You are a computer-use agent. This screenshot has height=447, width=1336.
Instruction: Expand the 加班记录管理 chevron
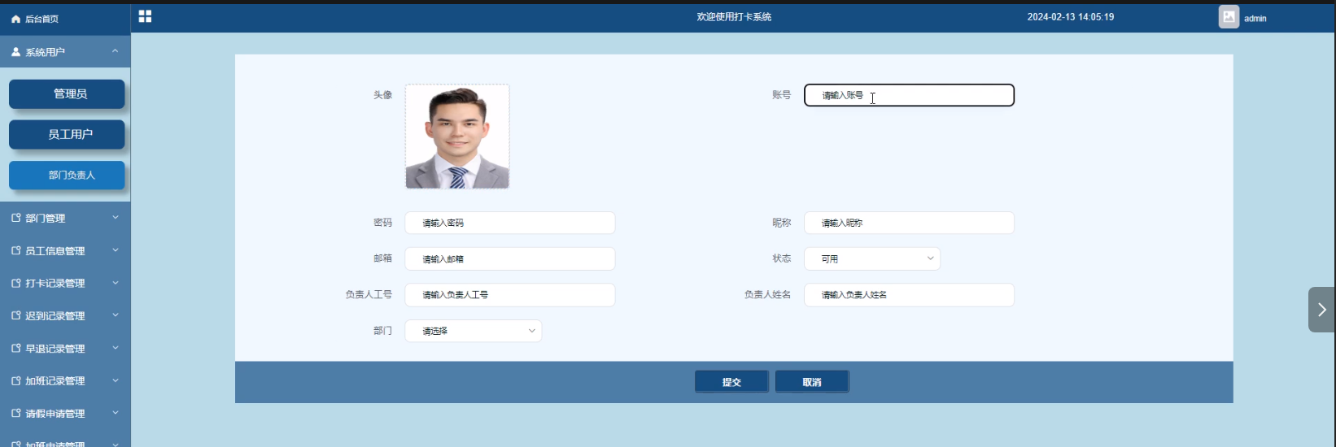pos(116,380)
